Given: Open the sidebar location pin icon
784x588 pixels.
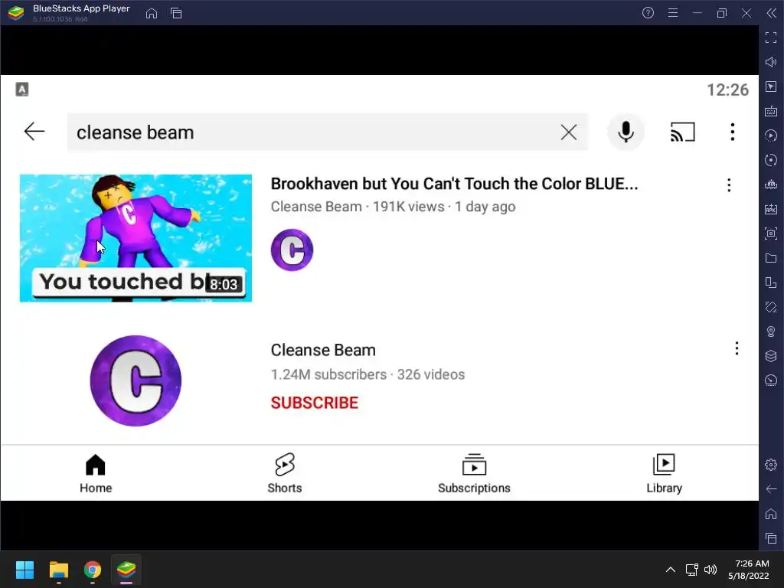Looking at the screenshot, I should pos(771,332).
